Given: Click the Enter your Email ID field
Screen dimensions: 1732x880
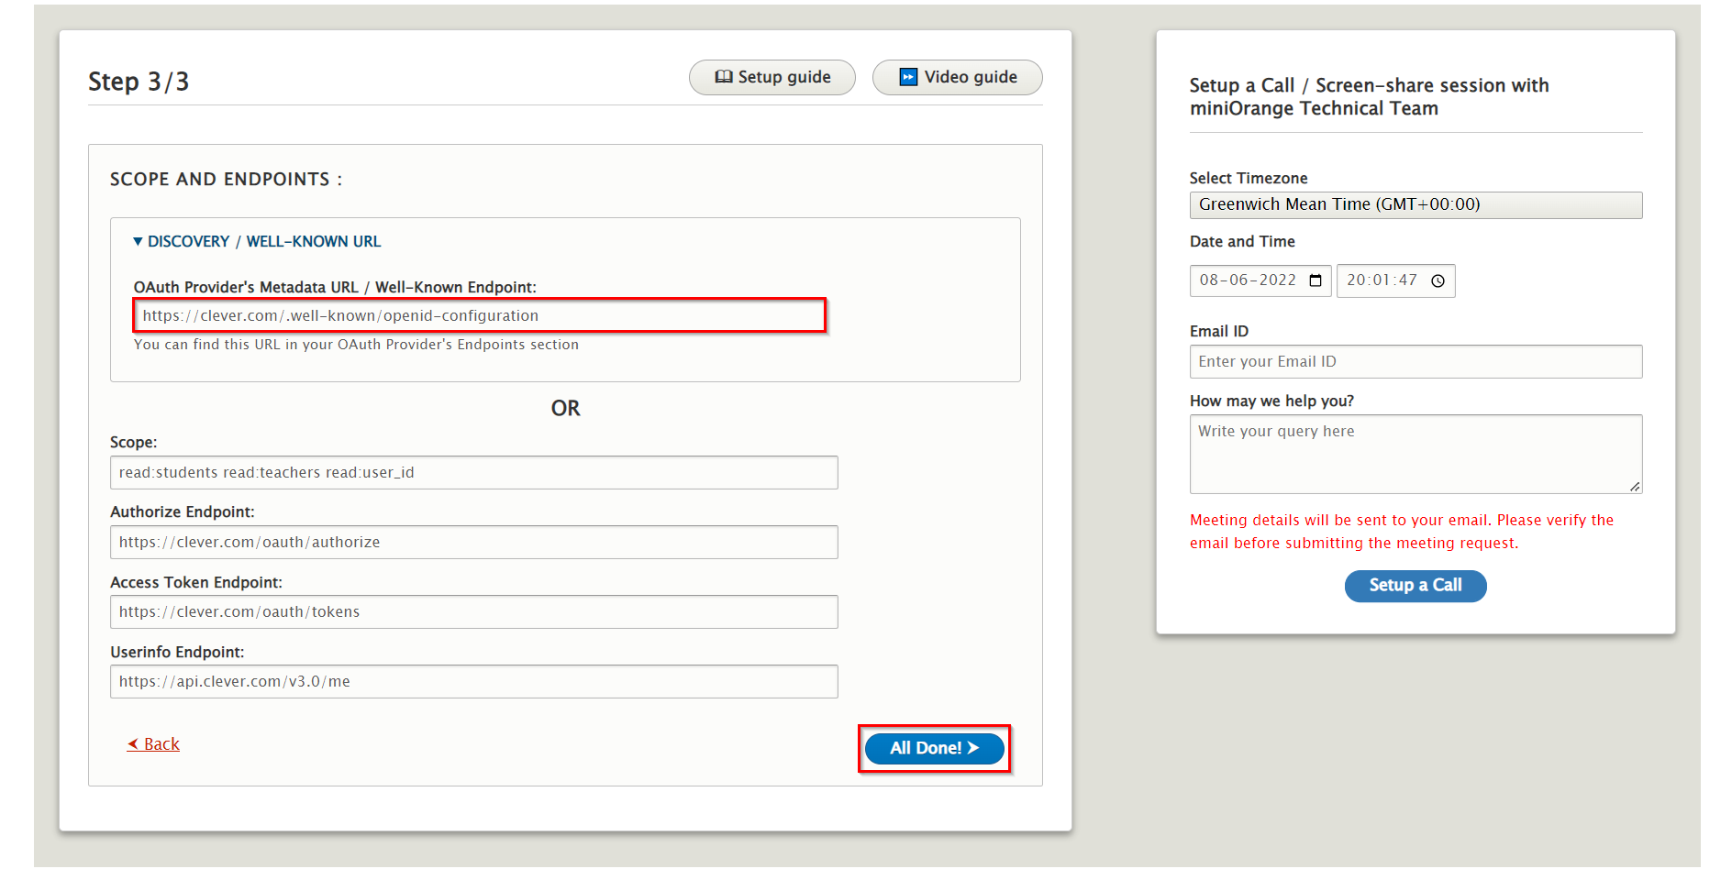Looking at the screenshot, I should coord(1415,361).
